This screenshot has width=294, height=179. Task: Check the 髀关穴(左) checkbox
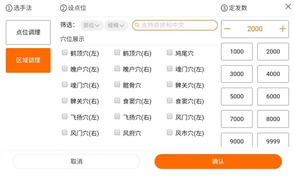[169, 85]
